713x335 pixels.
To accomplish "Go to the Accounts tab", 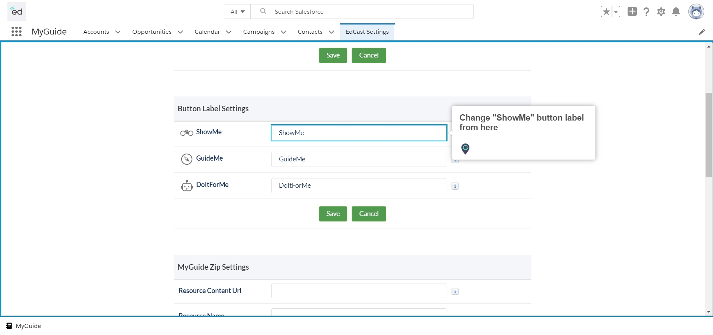I will tap(96, 32).
